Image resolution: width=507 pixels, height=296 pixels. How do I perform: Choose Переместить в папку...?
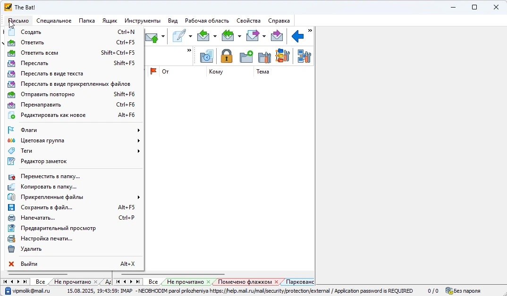point(75,176)
